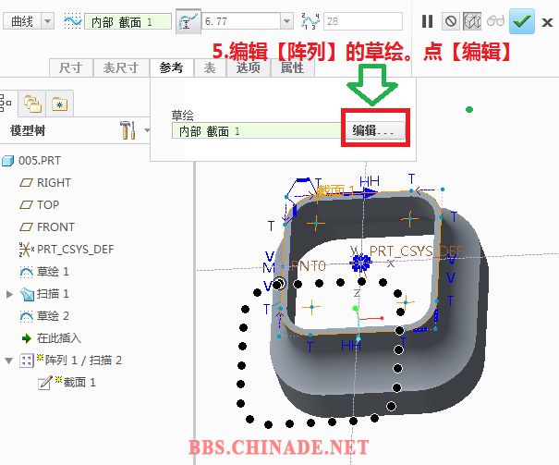This screenshot has width=559, height=465.
Task: Open model tree settings hammer icon
Action: (128, 130)
